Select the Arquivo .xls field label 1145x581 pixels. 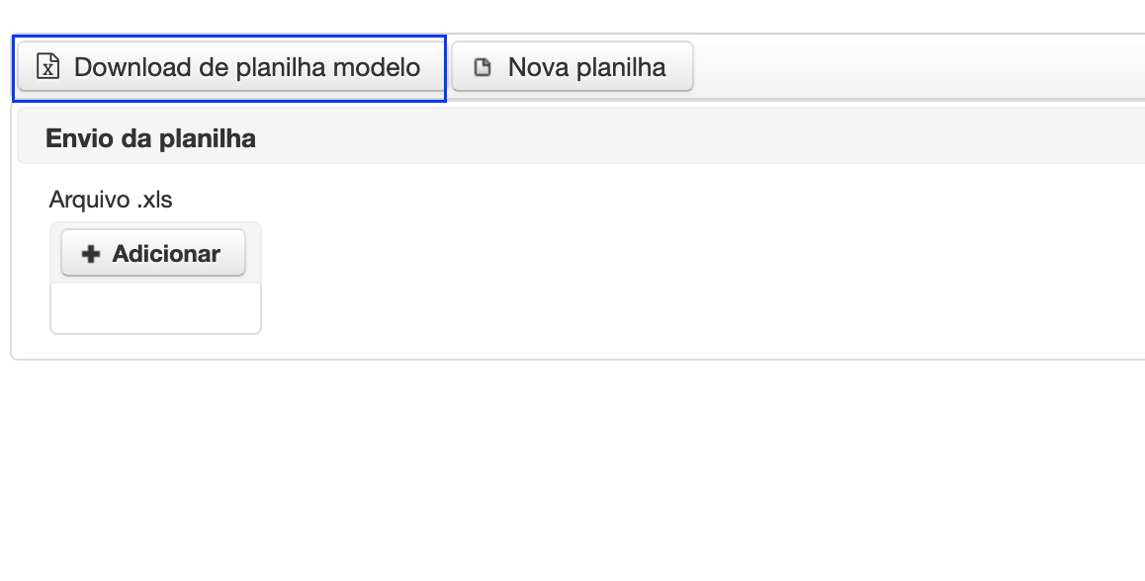click(111, 200)
